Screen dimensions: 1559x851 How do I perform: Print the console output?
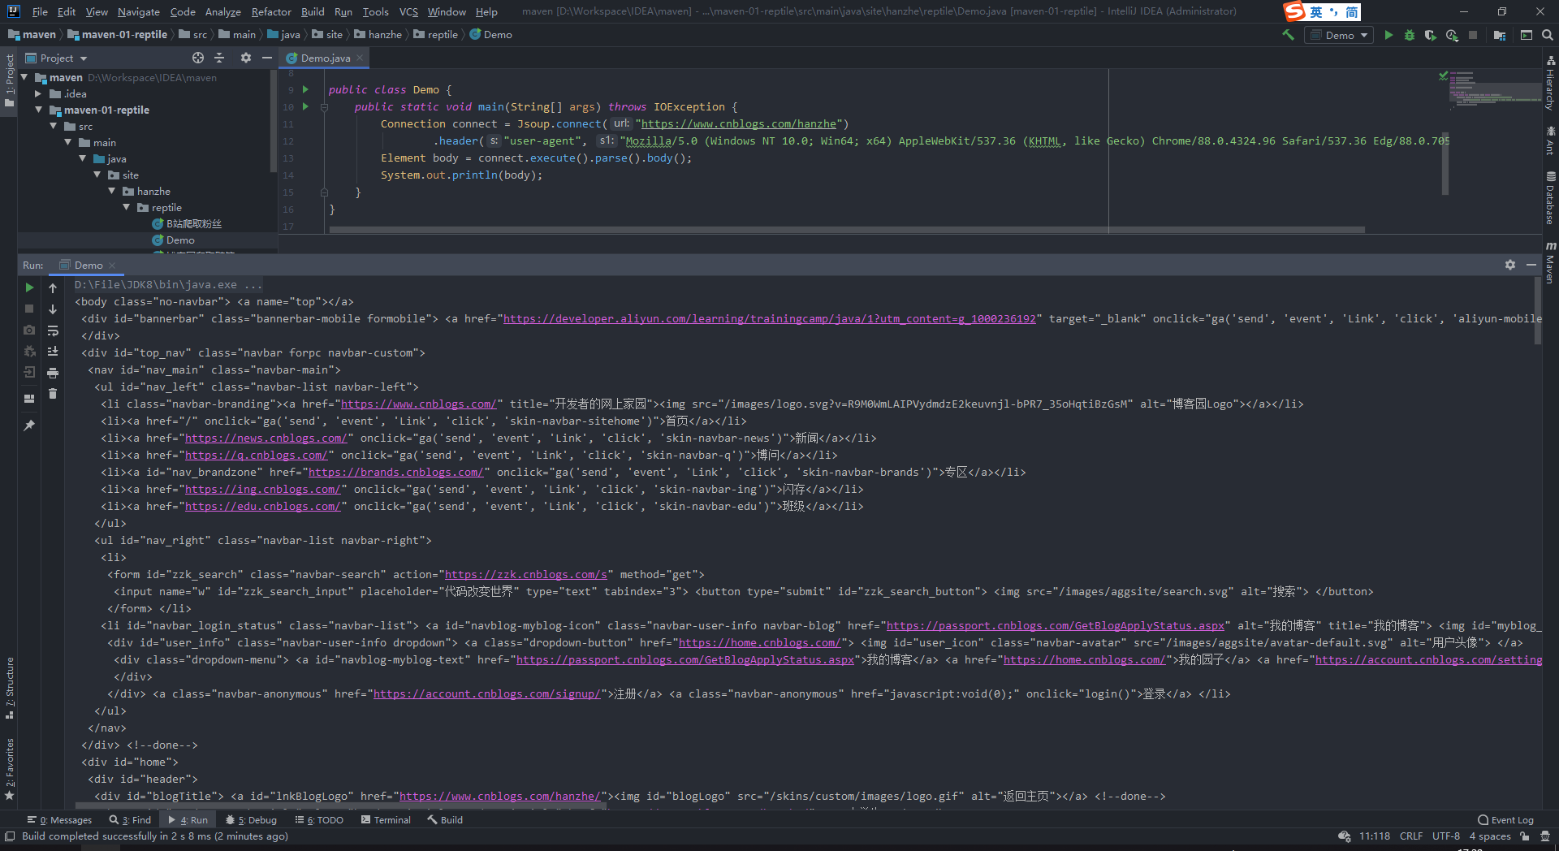pyautogui.click(x=53, y=373)
